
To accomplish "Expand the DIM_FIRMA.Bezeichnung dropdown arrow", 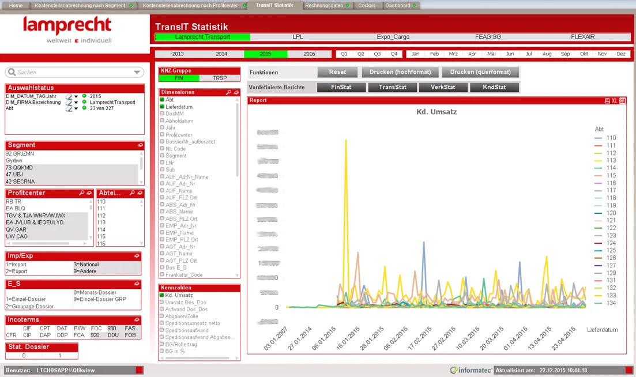I will (76, 103).
